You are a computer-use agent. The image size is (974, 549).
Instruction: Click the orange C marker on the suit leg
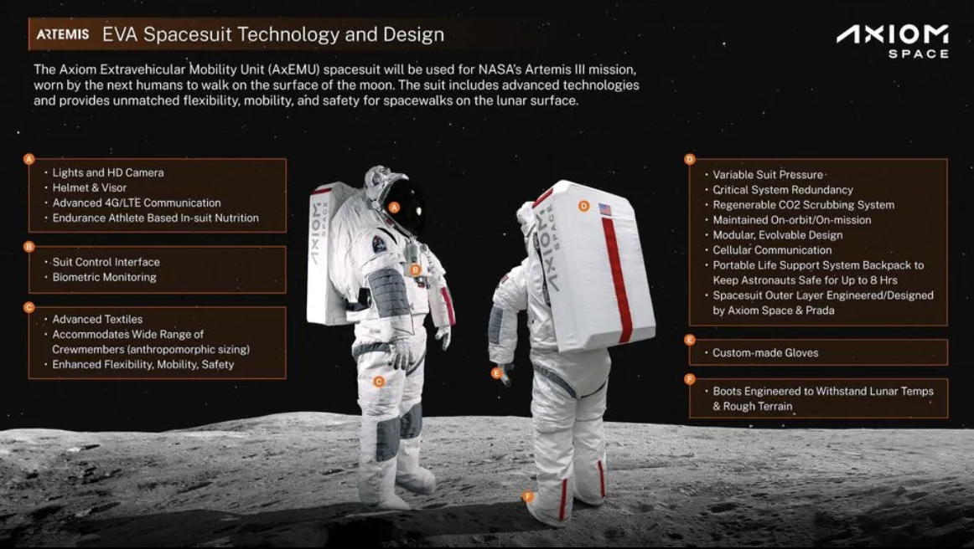click(x=379, y=382)
